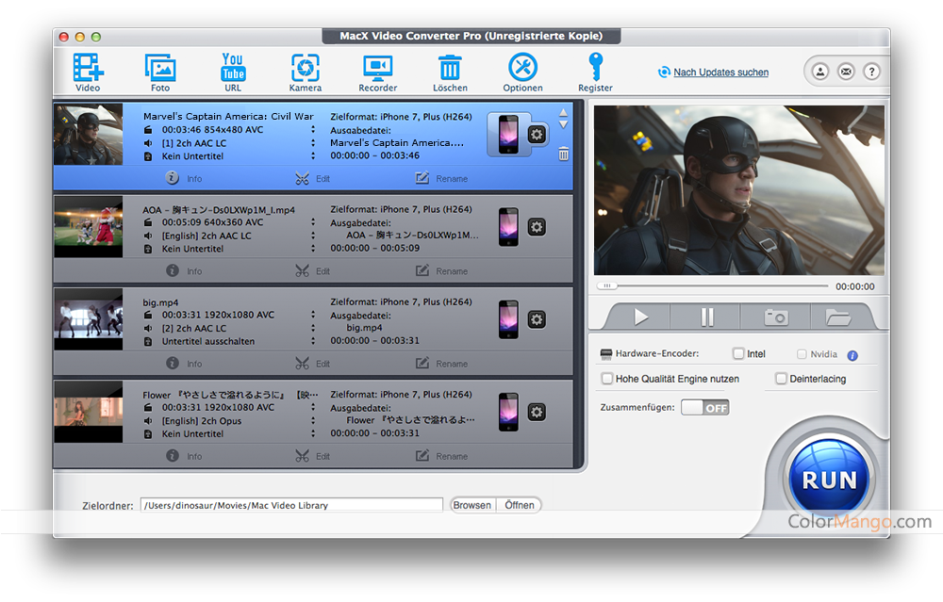Open the YouTube URL downloader

coord(233,73)
